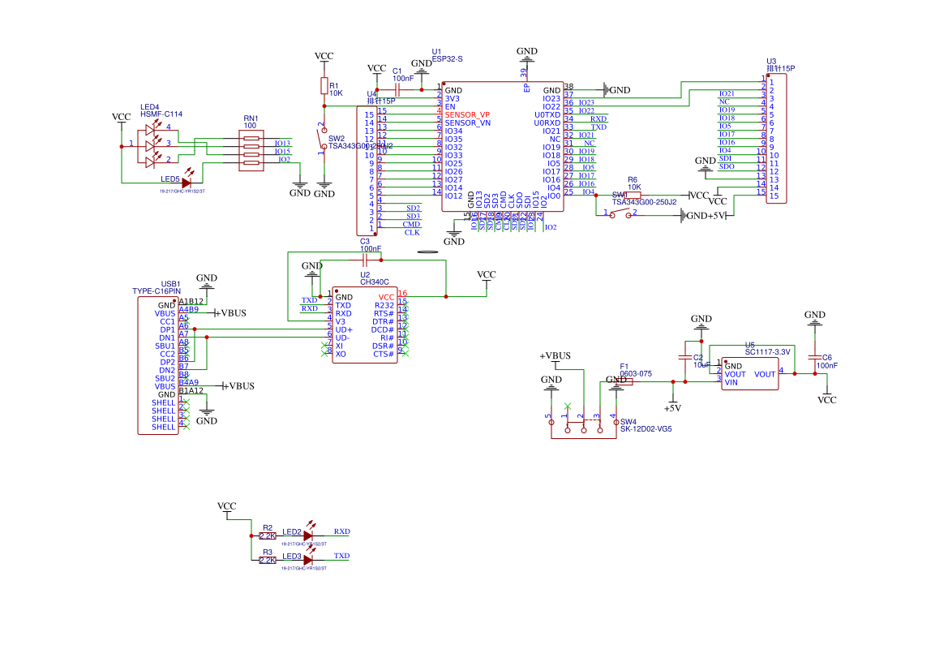Click the +VBUS power flag near SW4
The height and width of the screenshot is (671, 948).
tap(555, 355)
